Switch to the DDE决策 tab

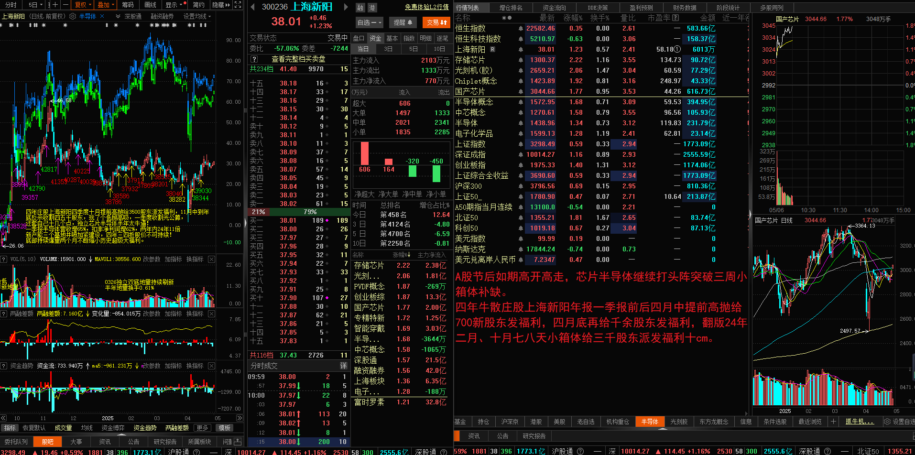pos(598,8)
